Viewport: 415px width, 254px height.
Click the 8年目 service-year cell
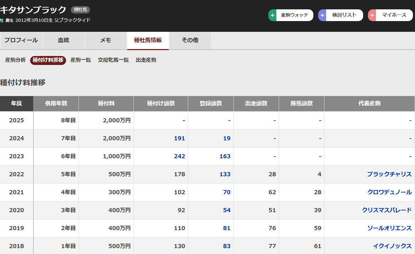[56, 120]
